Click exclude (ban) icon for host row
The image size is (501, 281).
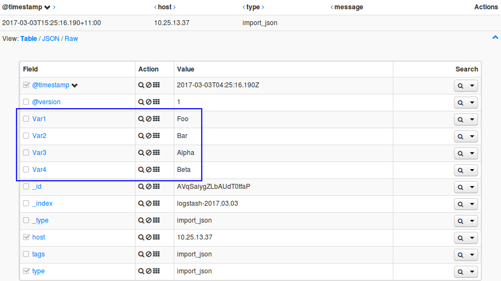tap(149, 237)
